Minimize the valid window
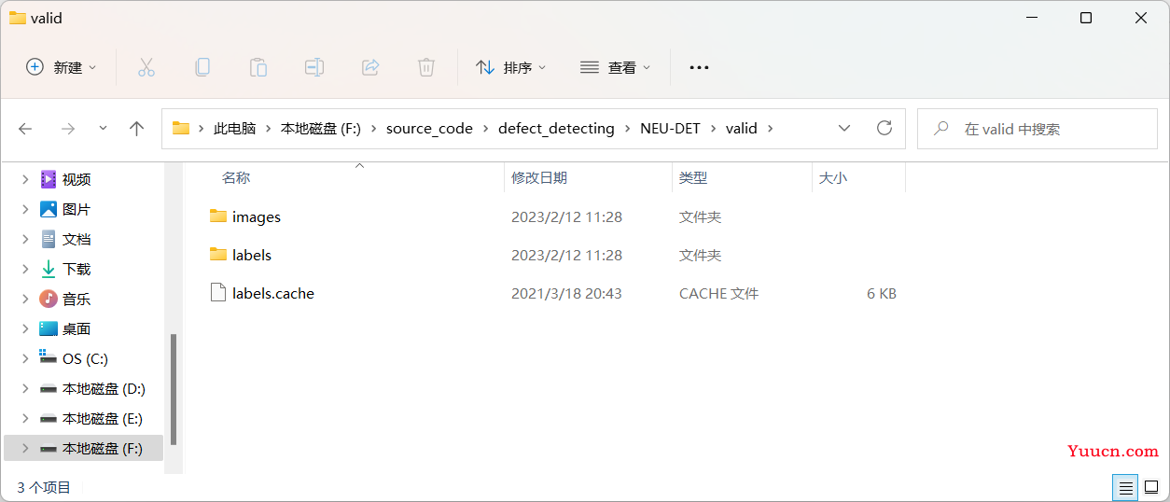This screenshot has height=502, width=1170. click(x=1031, y=18)
